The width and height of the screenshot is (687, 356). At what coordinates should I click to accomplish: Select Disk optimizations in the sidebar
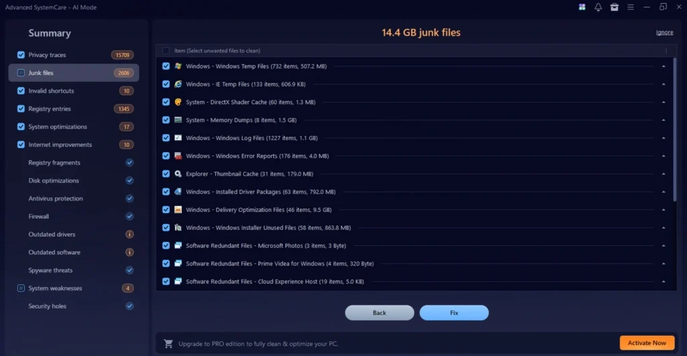click(x=54, y=180)
